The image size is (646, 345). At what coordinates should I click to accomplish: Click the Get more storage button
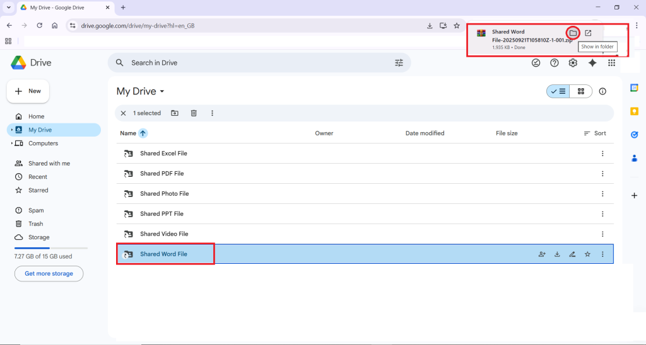[49, 274]
